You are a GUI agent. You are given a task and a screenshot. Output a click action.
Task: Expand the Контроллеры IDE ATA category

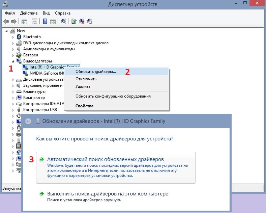click(13, 104)
